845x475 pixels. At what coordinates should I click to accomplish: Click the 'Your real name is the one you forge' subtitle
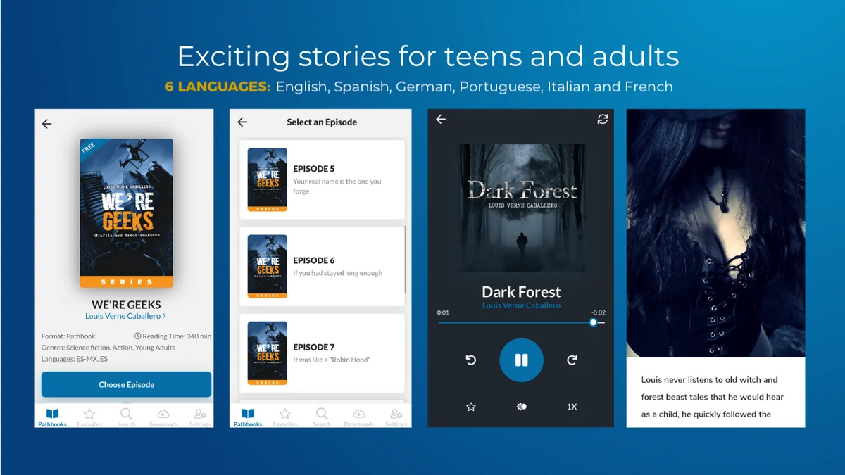coord(337,186)
